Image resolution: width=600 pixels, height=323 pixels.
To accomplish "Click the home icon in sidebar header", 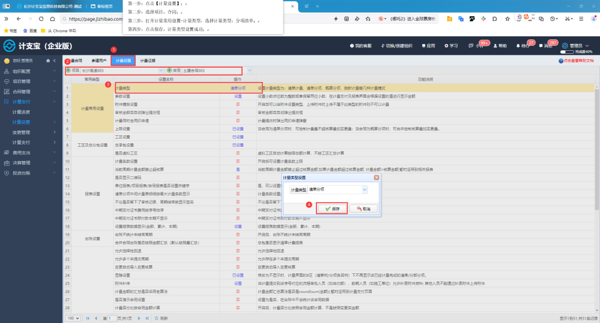I will tap(48, 61).
